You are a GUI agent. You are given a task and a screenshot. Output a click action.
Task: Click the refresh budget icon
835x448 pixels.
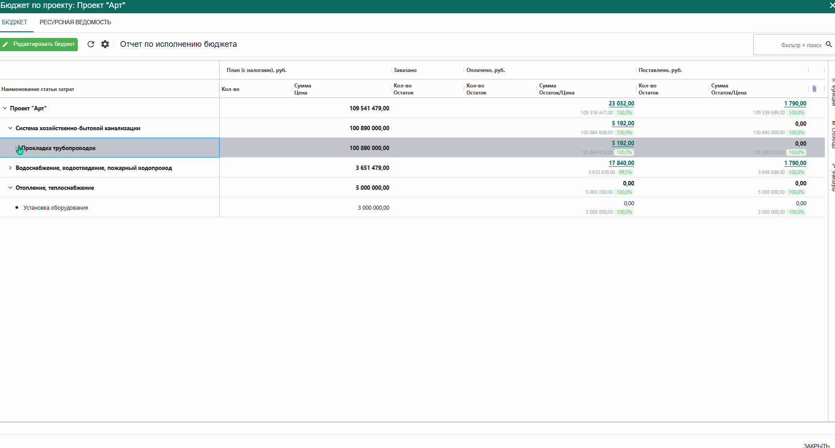[91, 44]
